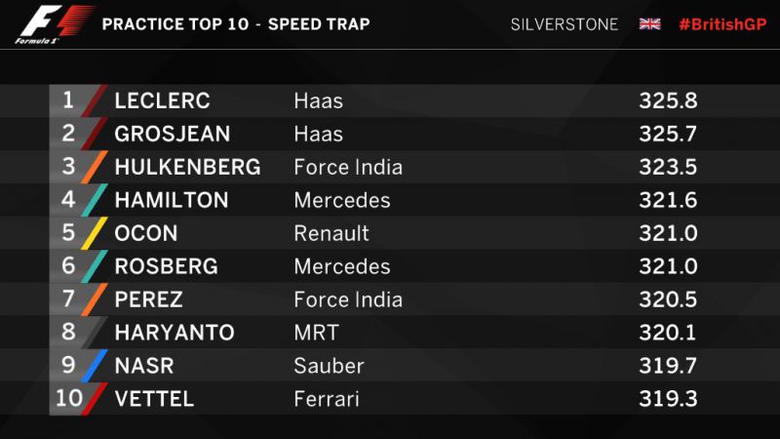Image resolution: width=780 pixels, height=439 pixels.
Task: Click the Formula 1 logo
Action: click(54, 24)
